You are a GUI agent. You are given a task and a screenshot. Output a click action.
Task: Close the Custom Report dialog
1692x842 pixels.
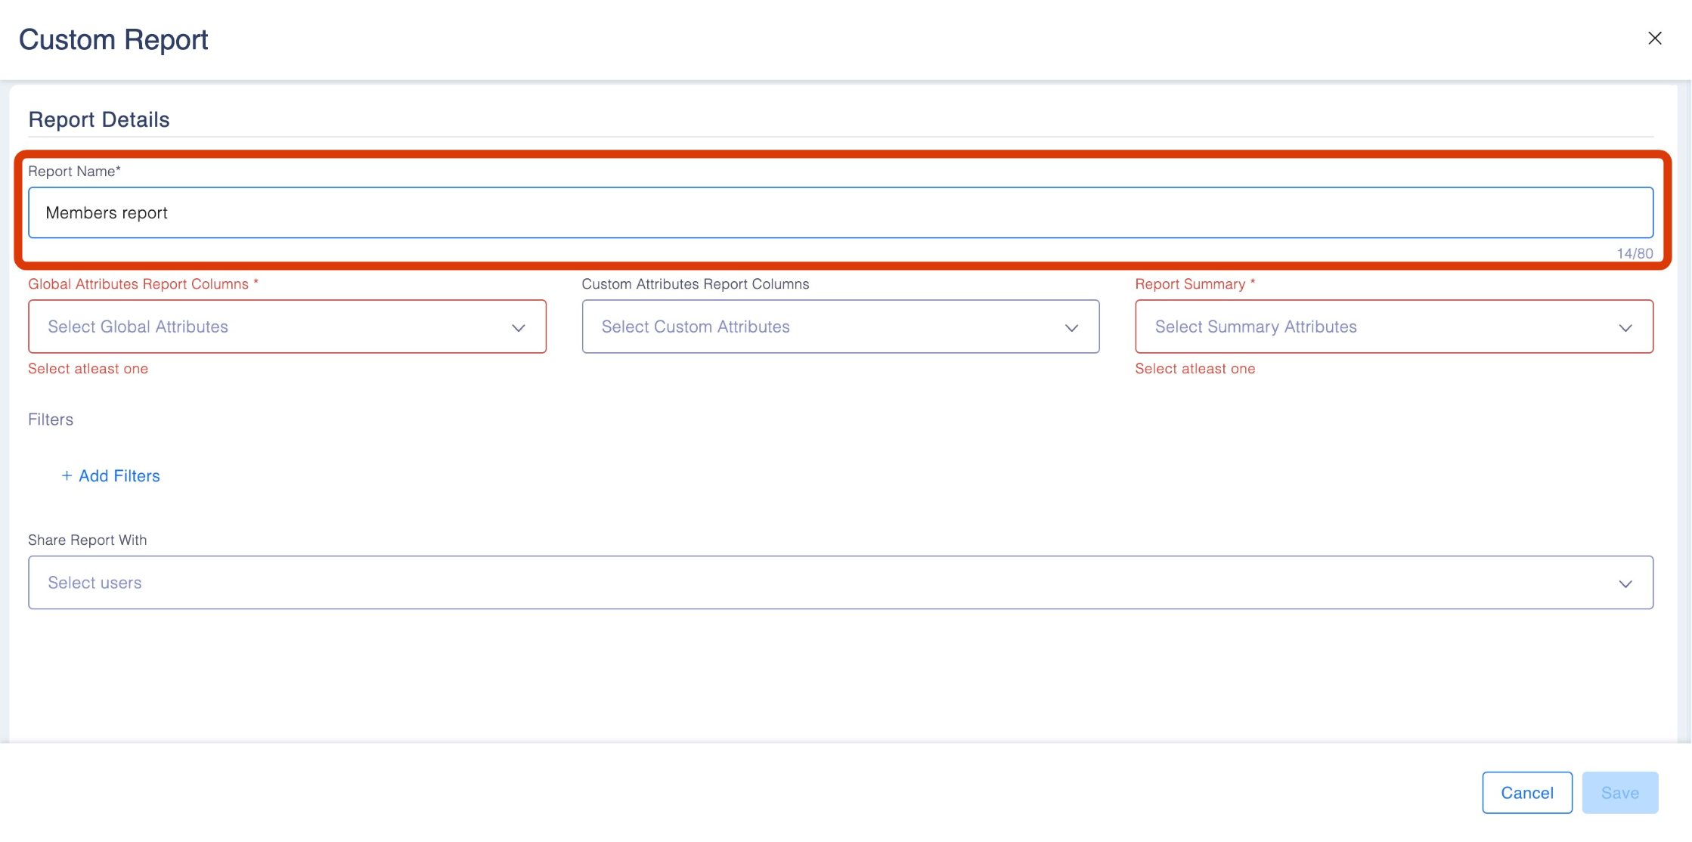[x=1654, y=38]
